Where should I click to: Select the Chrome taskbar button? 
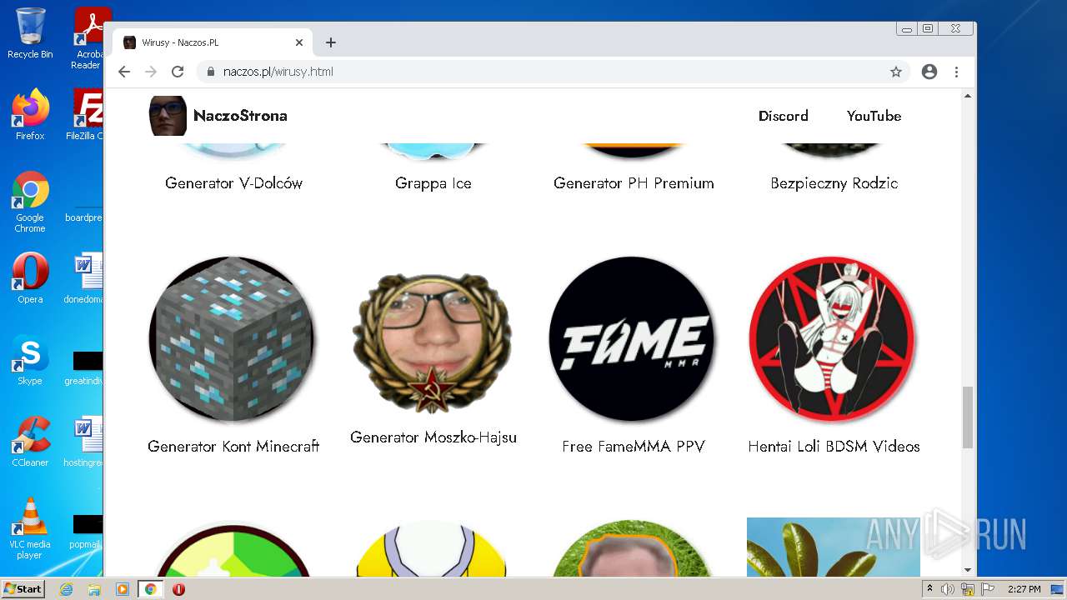(151, 589)
